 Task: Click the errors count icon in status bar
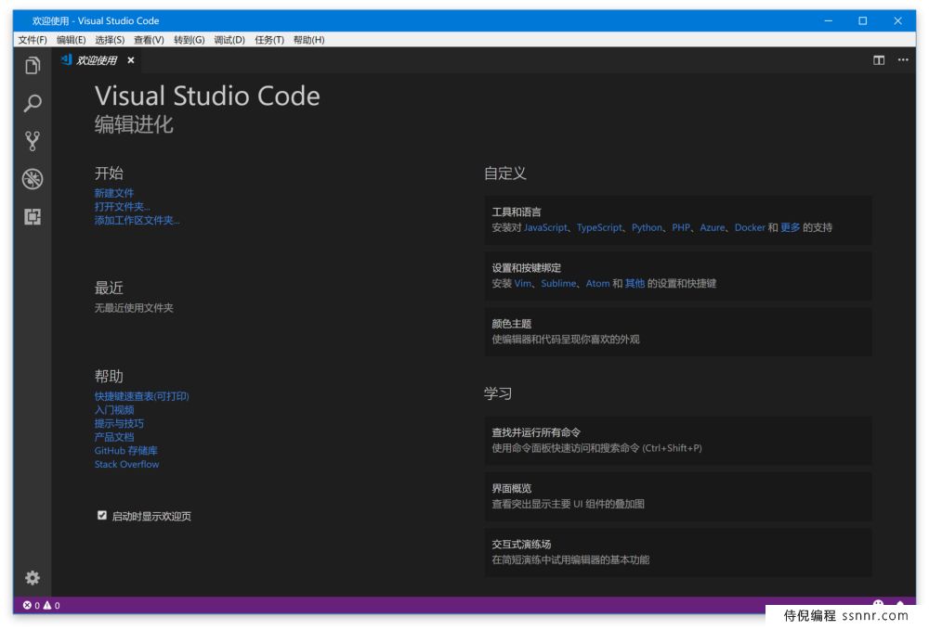tap(27, 605)
